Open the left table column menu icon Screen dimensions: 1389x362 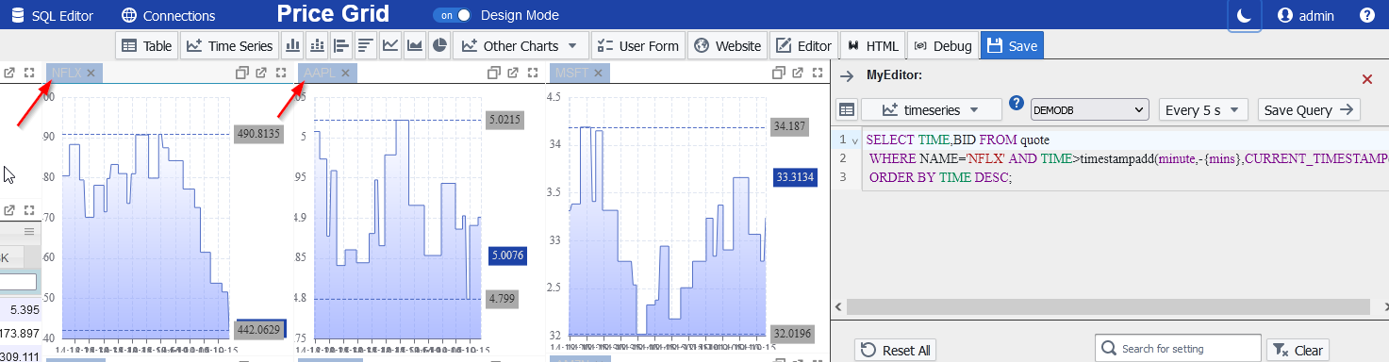[x=29, y=231]
